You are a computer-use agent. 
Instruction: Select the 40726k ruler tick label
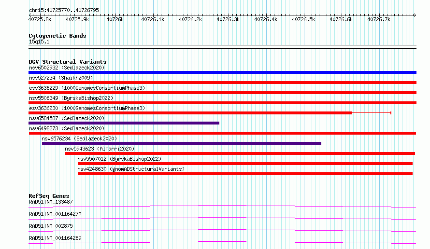pyautogui.click(x=115, y=19)
